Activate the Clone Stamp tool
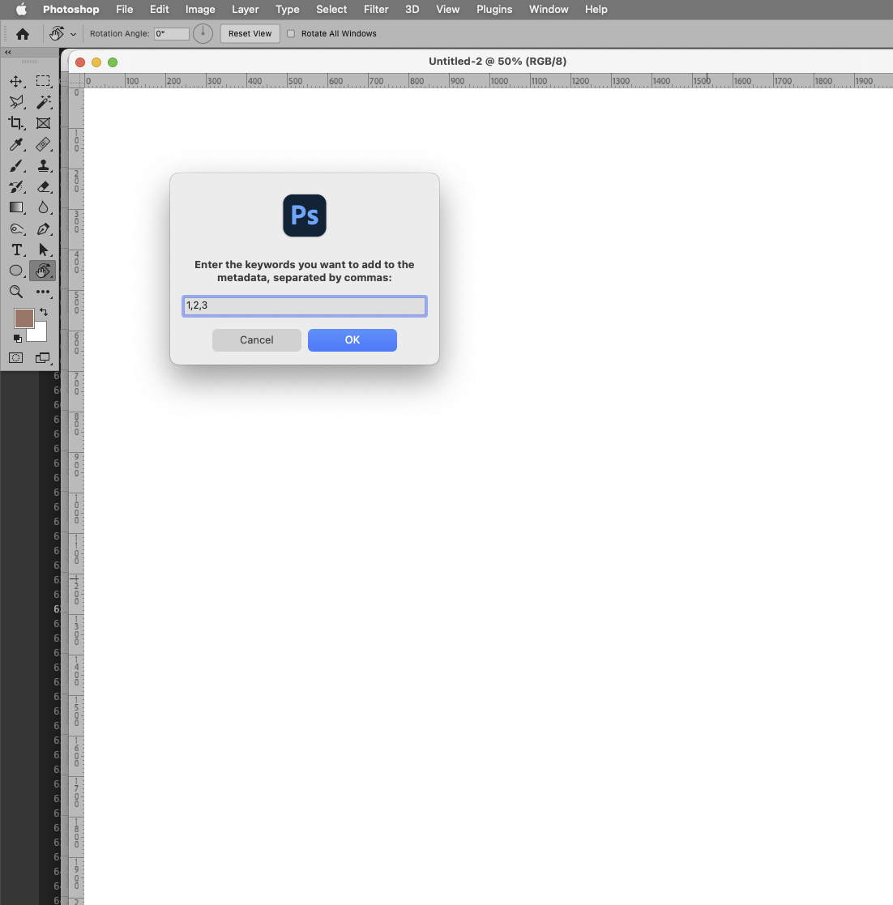Screen dimensions: 893x905 tap(44, 166)
